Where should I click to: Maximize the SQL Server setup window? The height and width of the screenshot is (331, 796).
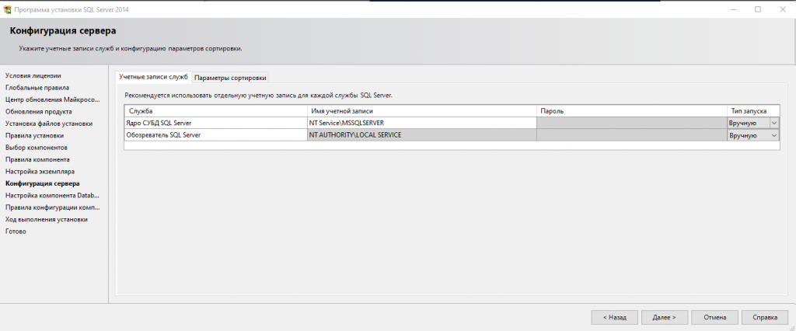pos(758,9)
